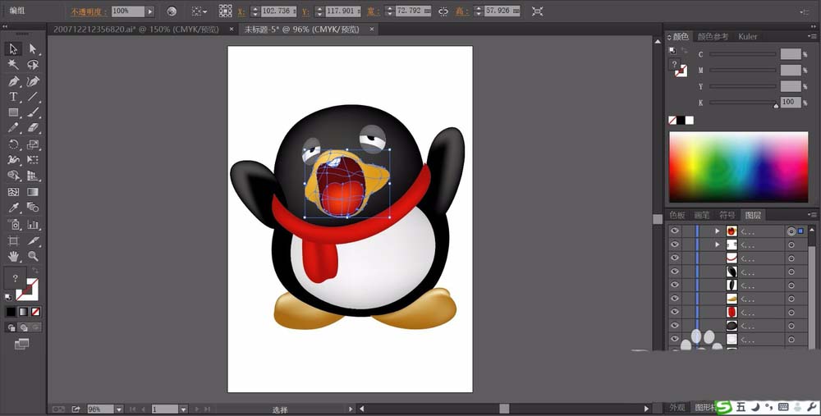Select the Type tool

pyautogui.click(x=13, y=97)
